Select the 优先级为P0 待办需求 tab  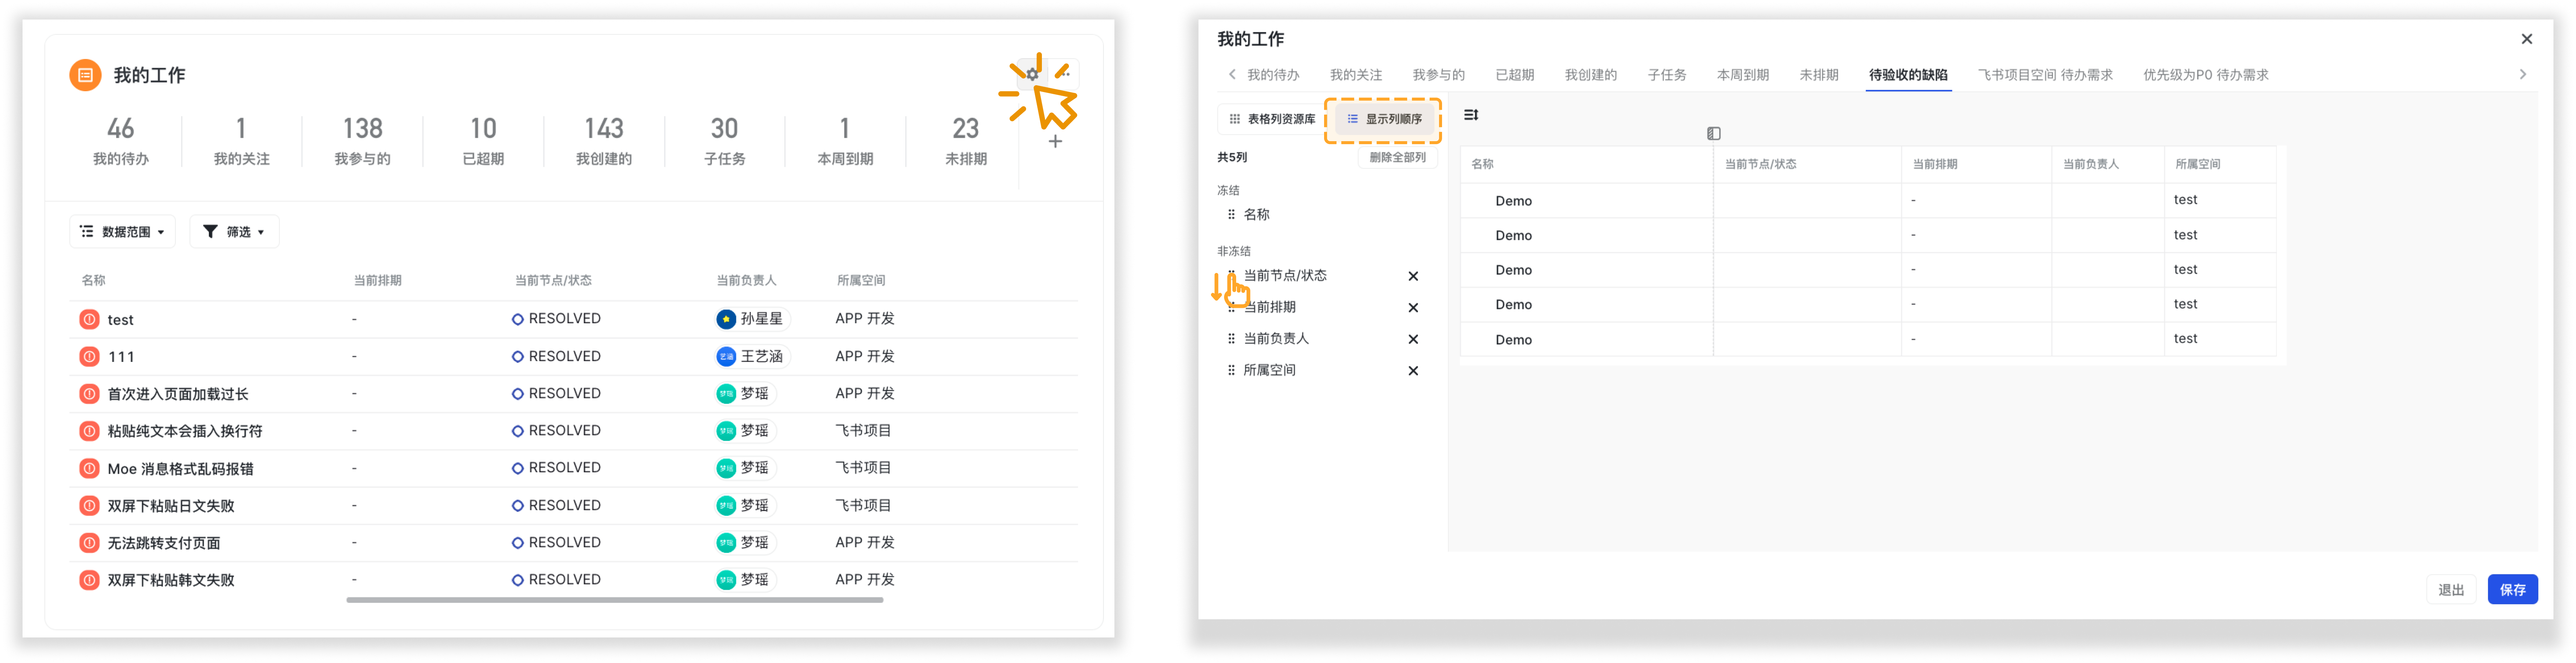tap(2206, 75)
